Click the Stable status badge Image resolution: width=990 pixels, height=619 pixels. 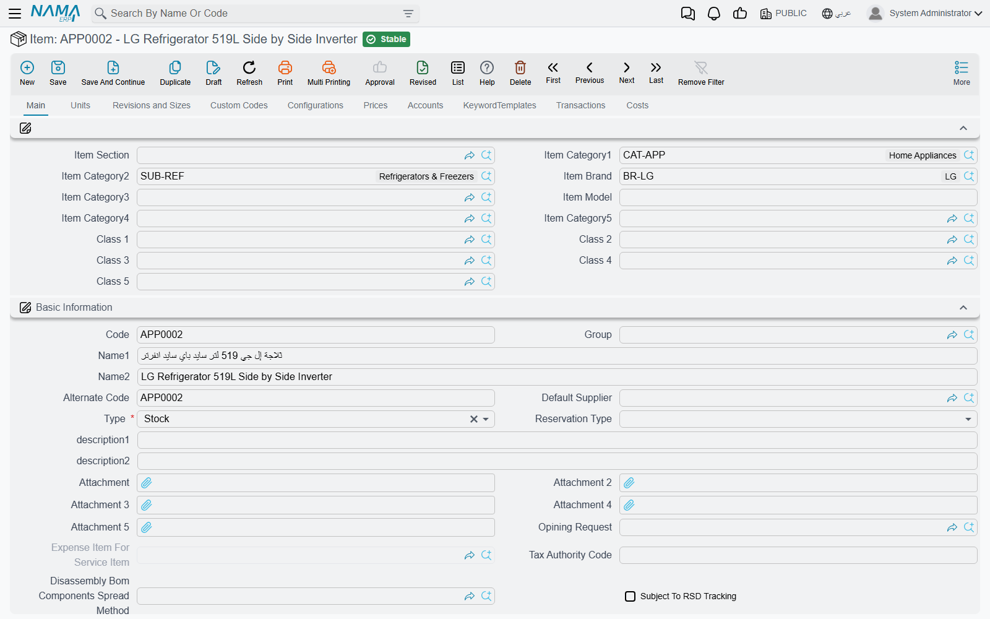386,39
